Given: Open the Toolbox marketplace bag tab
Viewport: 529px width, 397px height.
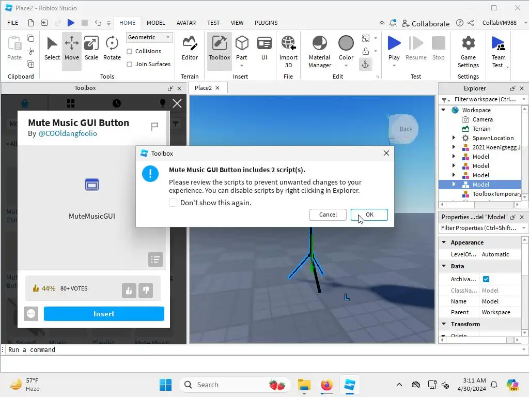Looking at the screenshot, I should tap(25, 103).
